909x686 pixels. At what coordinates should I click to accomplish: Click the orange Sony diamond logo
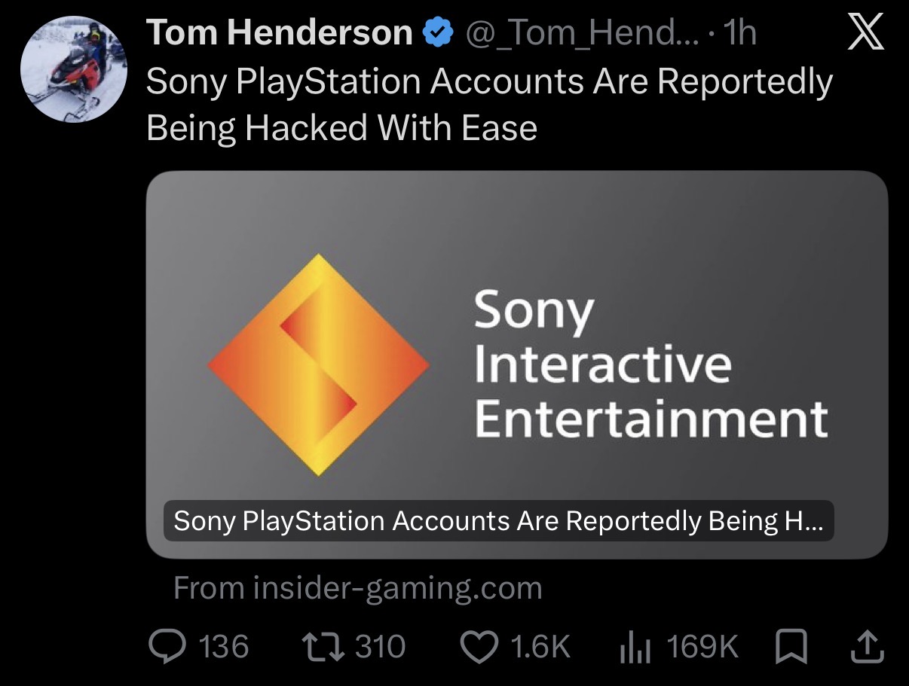click(x=318, y=364)
